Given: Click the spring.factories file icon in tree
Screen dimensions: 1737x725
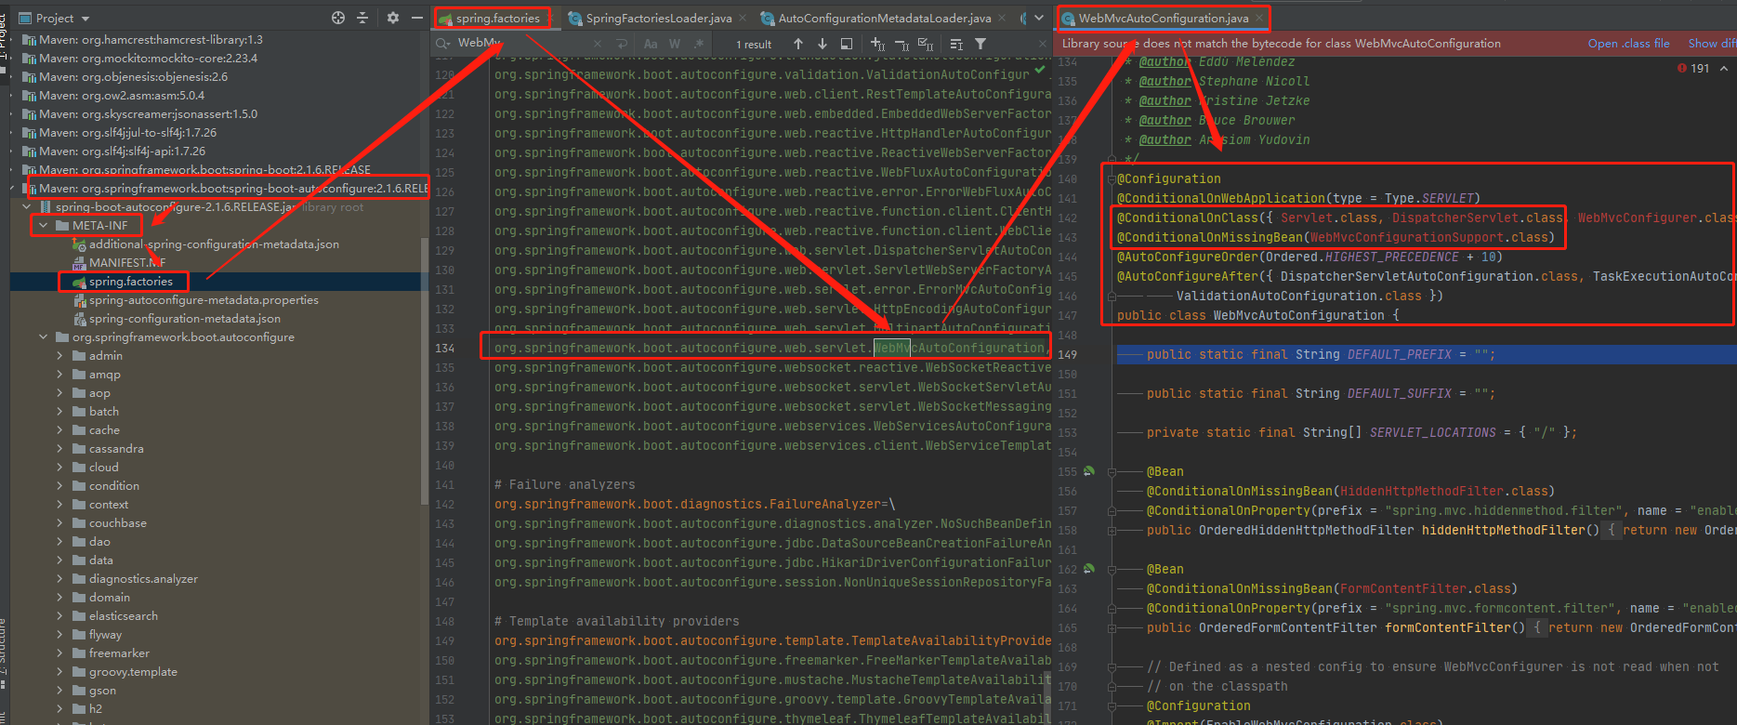Looking at the screenshot, I should [80, 282].
